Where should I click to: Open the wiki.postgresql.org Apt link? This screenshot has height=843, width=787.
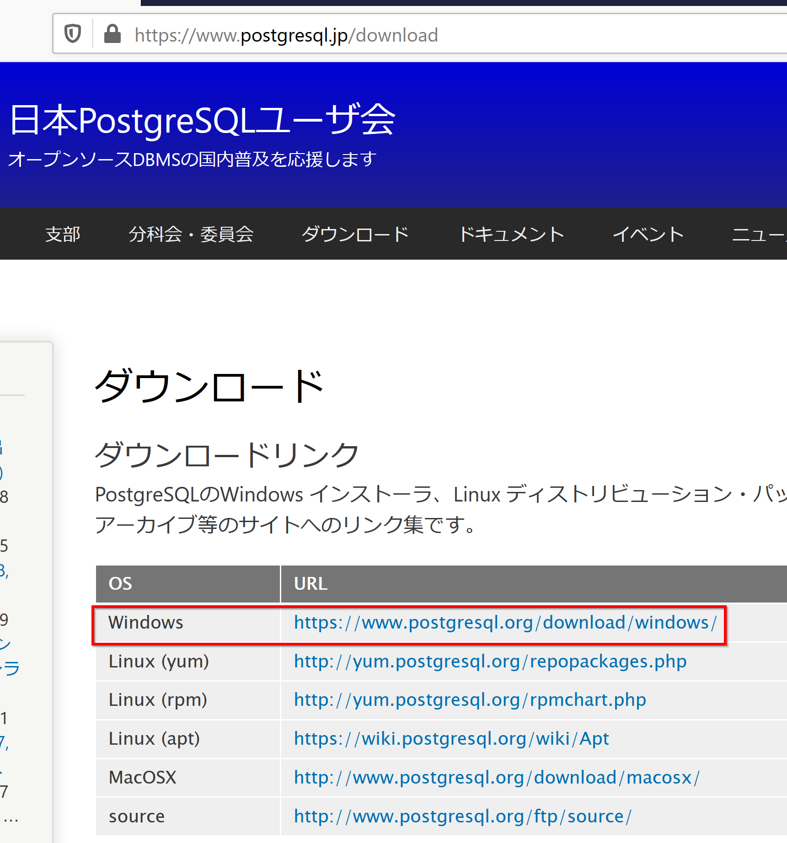[451, 739]
